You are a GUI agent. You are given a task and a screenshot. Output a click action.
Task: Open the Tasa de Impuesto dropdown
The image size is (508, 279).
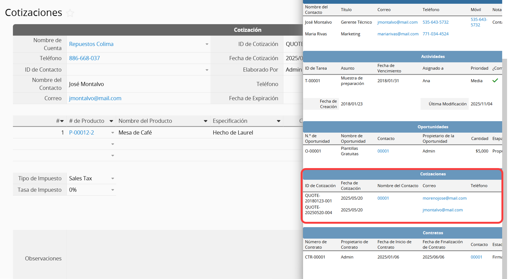coord(112,190)
